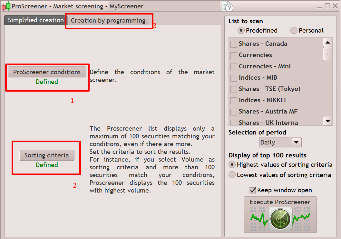Check Shares - UK Interna
341x239 pixels.
pos(234,123)
